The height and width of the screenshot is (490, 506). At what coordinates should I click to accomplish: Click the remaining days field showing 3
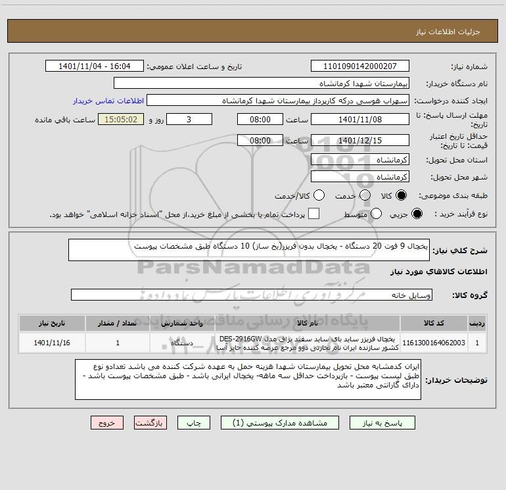(x=189, y=119)
